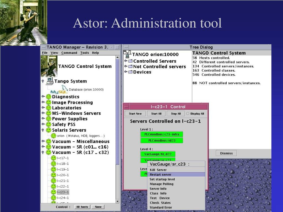Click the Start All button
The height and width of the screenshot is (212, 283).
(x=156, y=114)
